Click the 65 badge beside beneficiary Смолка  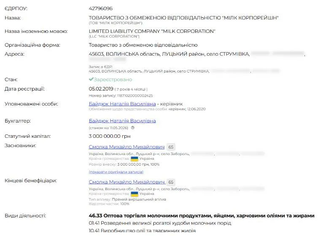tap(171, 182)
